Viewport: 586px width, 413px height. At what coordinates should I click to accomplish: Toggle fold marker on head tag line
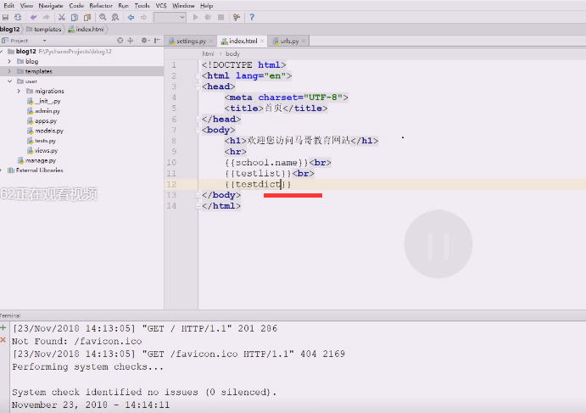pyautogui.click(x=198, y=87)
